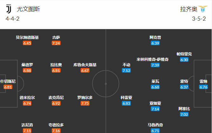Viewport: 212px width, 133px height.
Task: Select Lazio player 马鲁西奇
Action: [155, 125]
